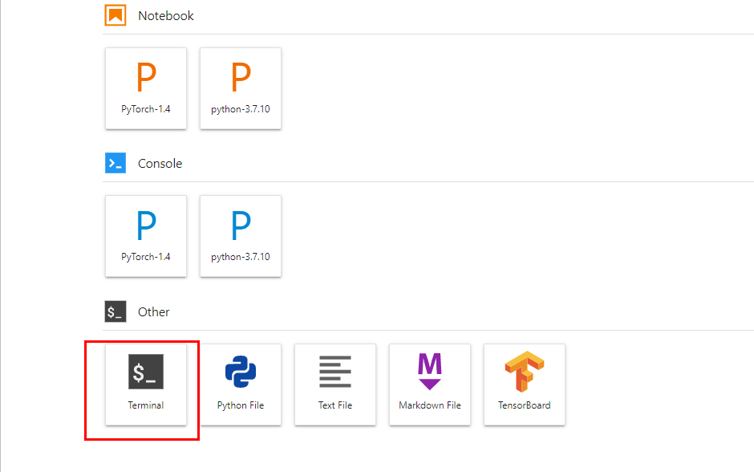Viewport: 754px width, 472px height.
Task: Click the Console section heading text
Action: tap(160, 164)
